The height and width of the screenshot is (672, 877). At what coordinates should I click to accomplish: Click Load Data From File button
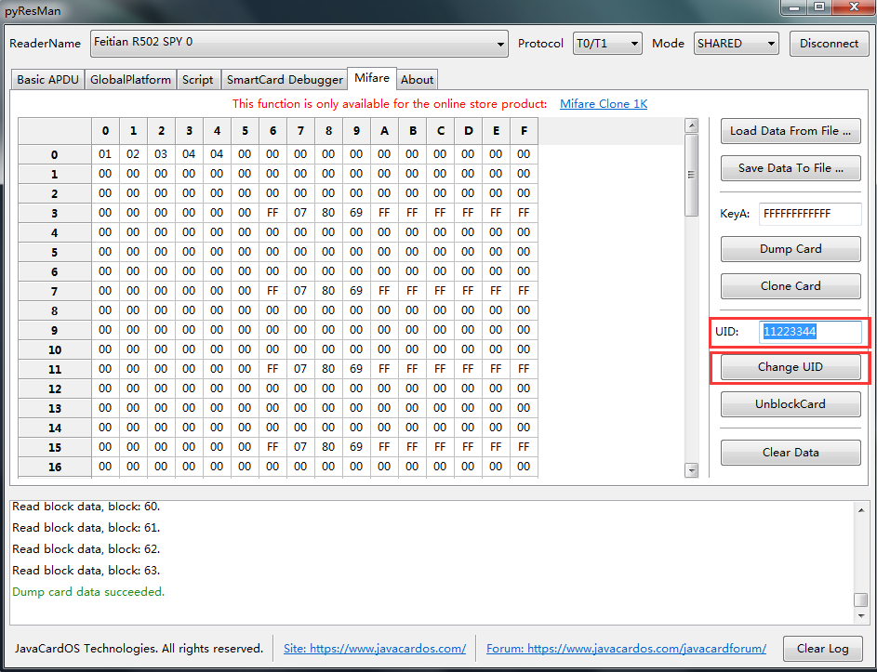click(790, 131)
